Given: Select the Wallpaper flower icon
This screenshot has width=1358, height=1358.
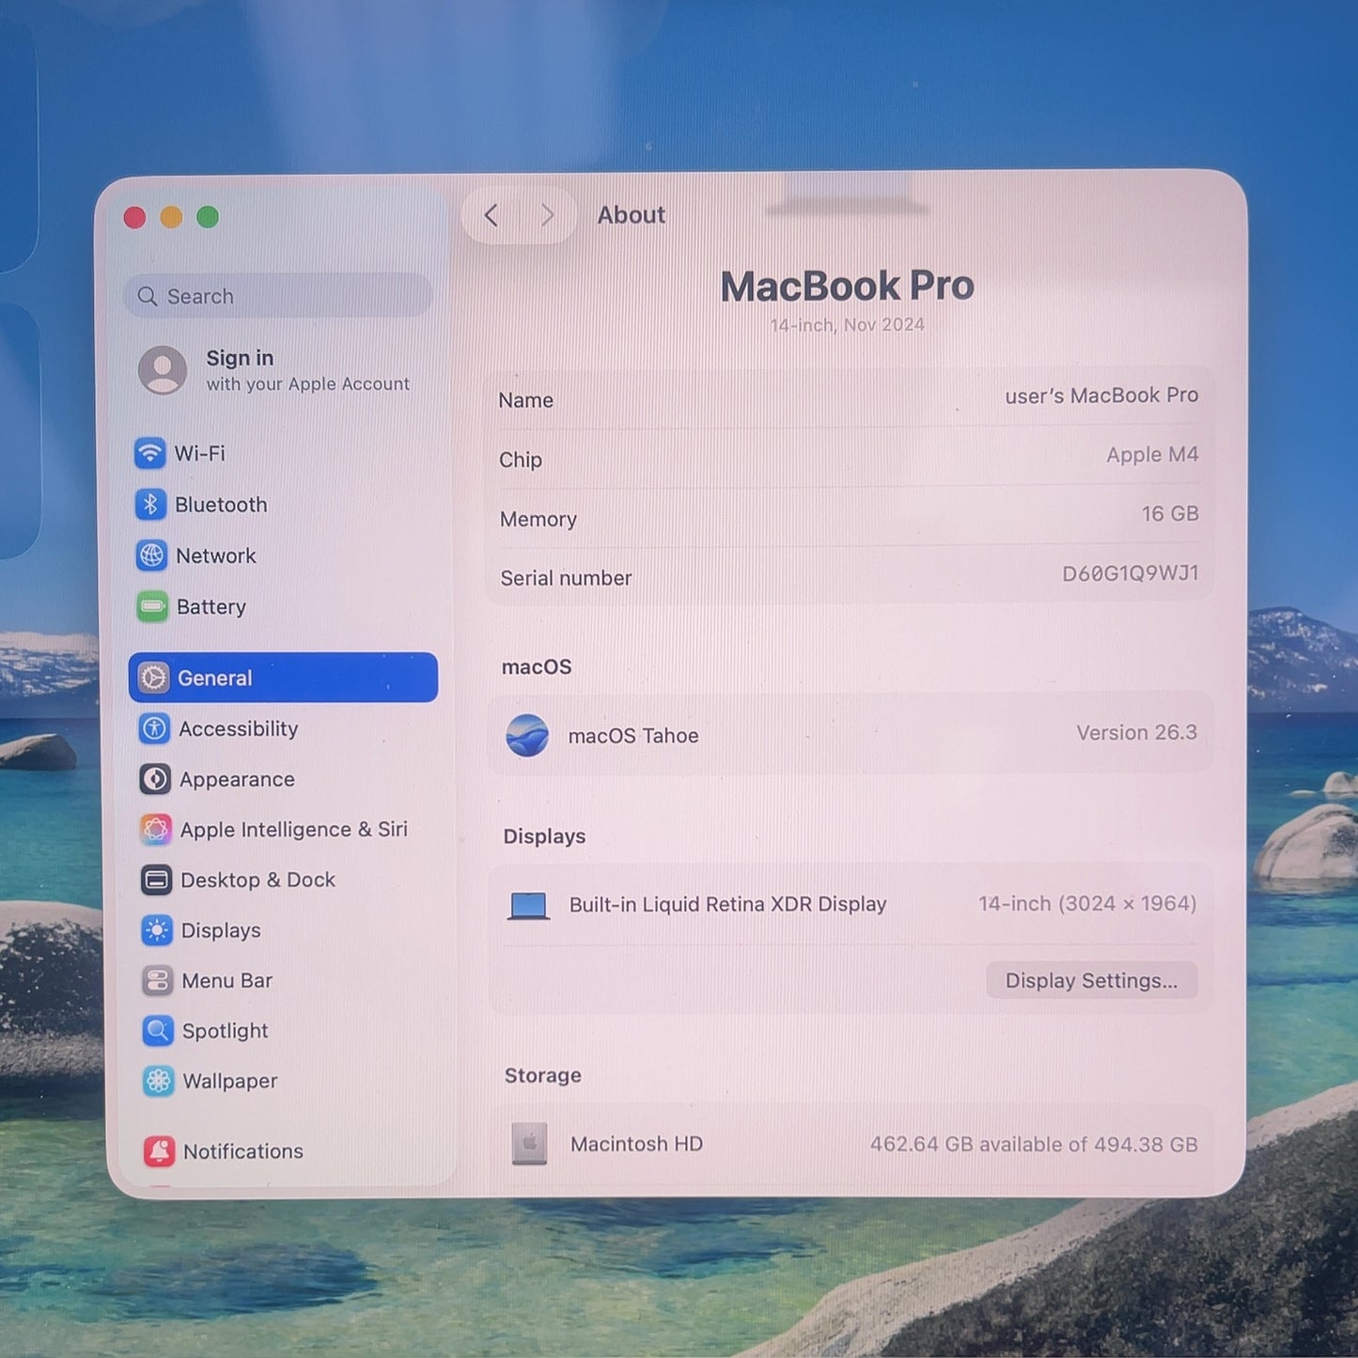Looking at the screenshot, I should (x=159, y=1081).
